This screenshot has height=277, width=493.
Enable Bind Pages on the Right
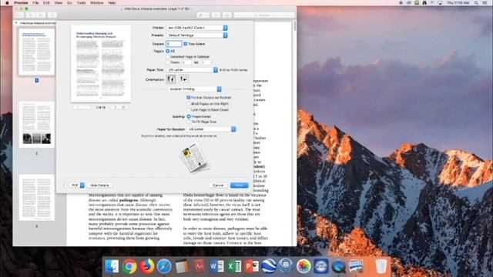(189, 104)
